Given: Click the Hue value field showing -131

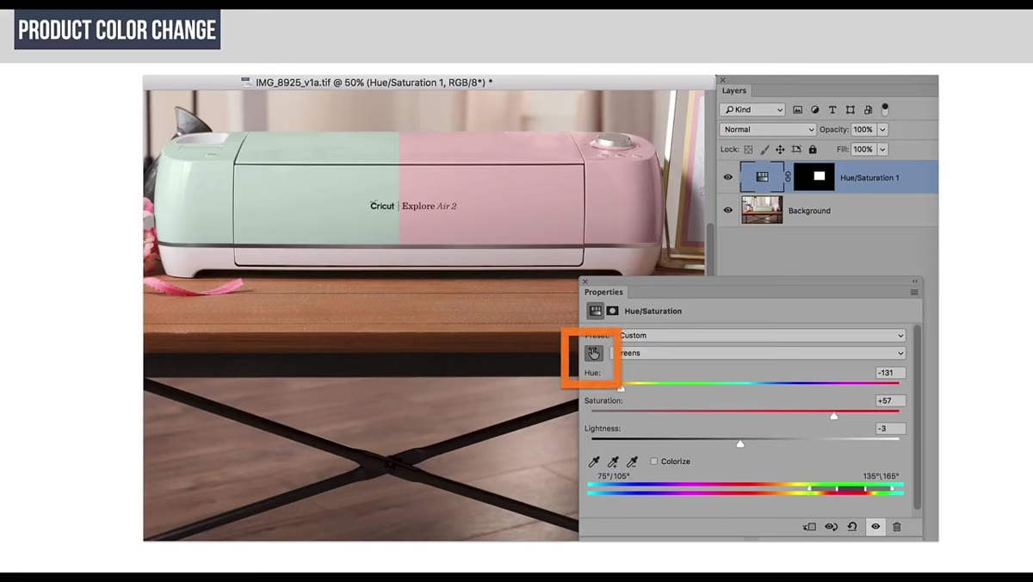Looking at the screenshot, I should coord(890,373).
